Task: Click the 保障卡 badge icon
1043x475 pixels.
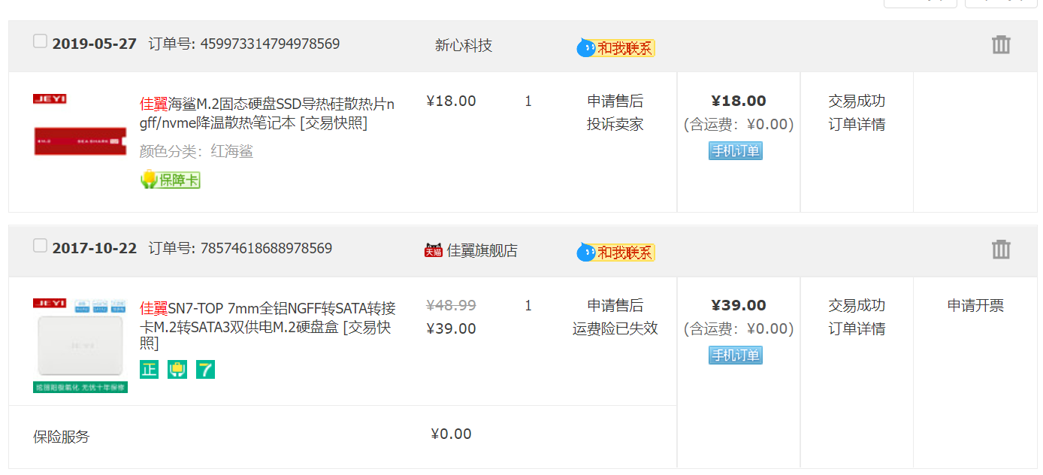Action: [x=171, y=180]
